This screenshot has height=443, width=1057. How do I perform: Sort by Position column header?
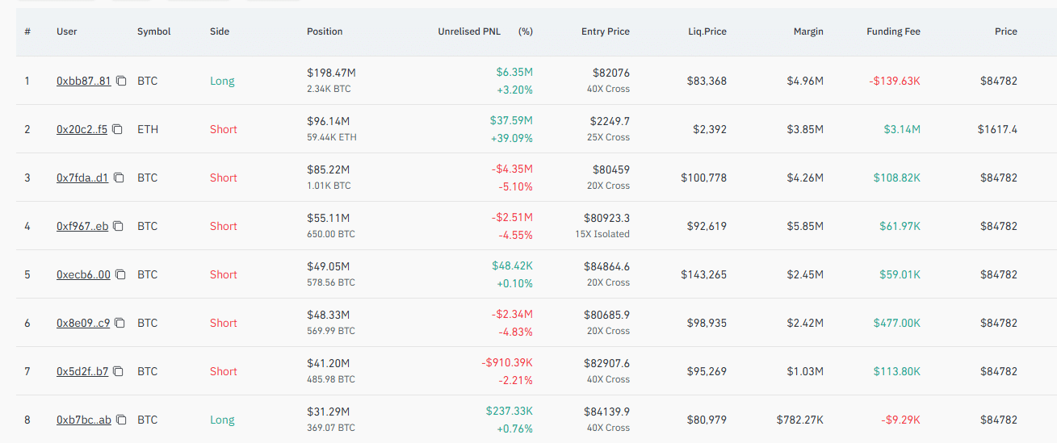pos(325,31)
